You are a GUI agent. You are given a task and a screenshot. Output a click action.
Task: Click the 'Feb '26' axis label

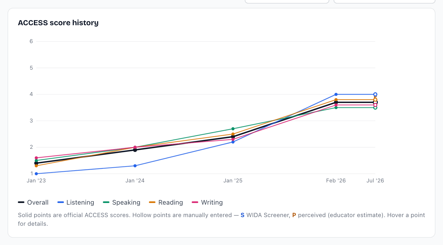coord(336,181)
